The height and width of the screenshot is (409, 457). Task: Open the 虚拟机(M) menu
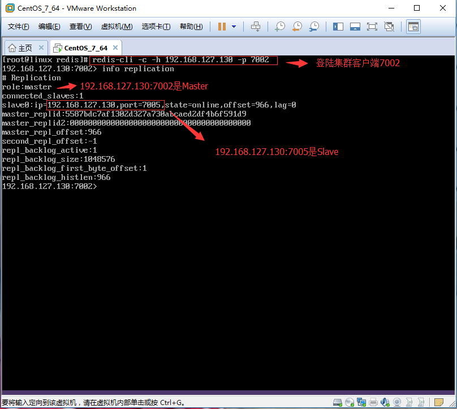117,27
